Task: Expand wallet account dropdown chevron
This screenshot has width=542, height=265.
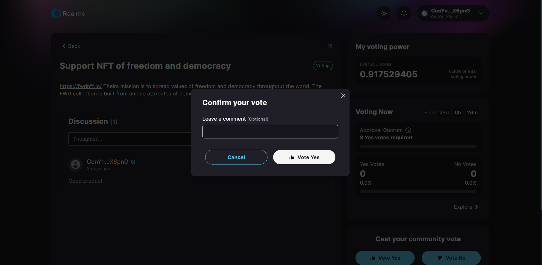Action: point(481,13)
